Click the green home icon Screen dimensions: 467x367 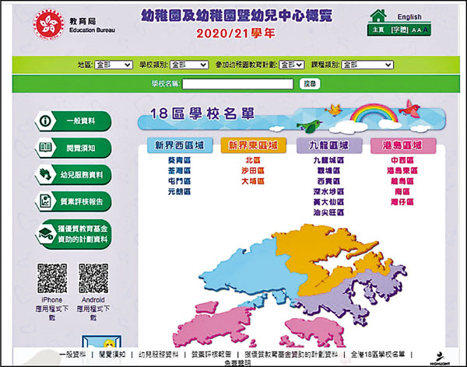pos(379,16)
